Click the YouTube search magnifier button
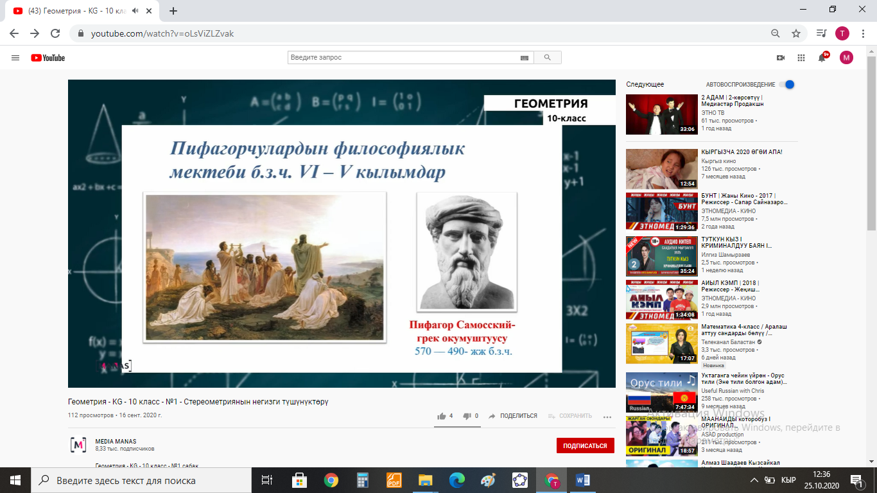The width and height of the screenshot is (877, 493). 548,58
